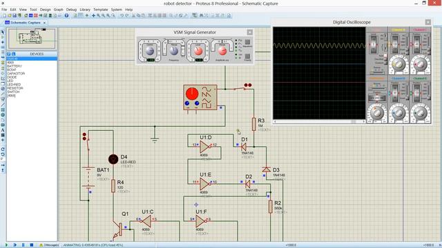The width and height of the screenshot is (442, 248).
Task: Click the P pick-devices button in DEVICES panel
Action: [x=9, y=54]
